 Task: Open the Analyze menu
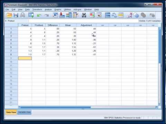48,10
